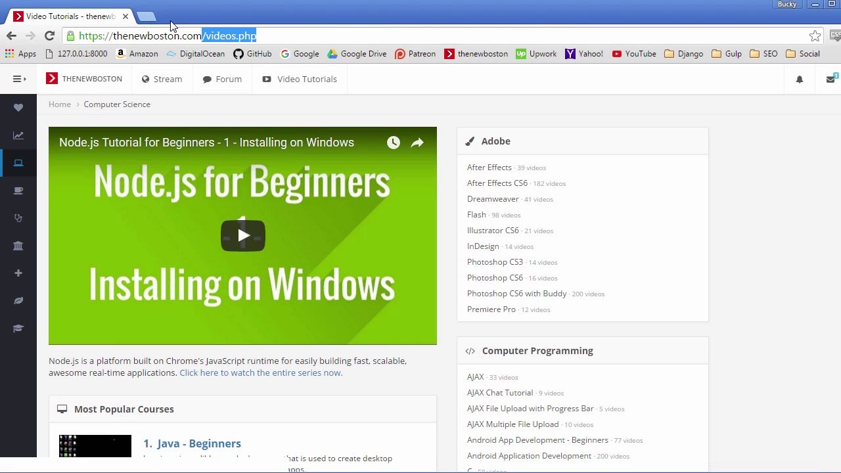Open Android App Development - Beginners
Image resolution: width=841 pixels, height=473 pixels.
(537, 440)
